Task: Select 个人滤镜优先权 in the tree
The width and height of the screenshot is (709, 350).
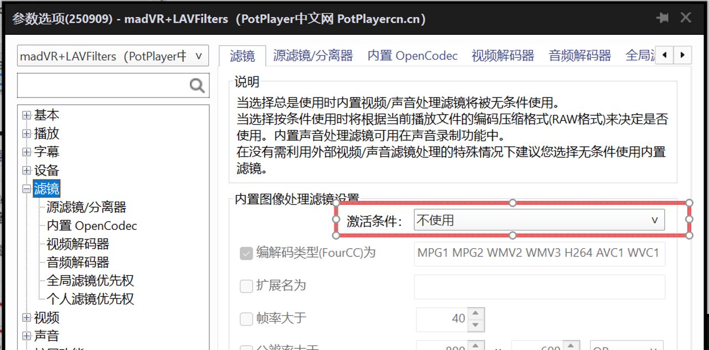Action: [90, 298]
